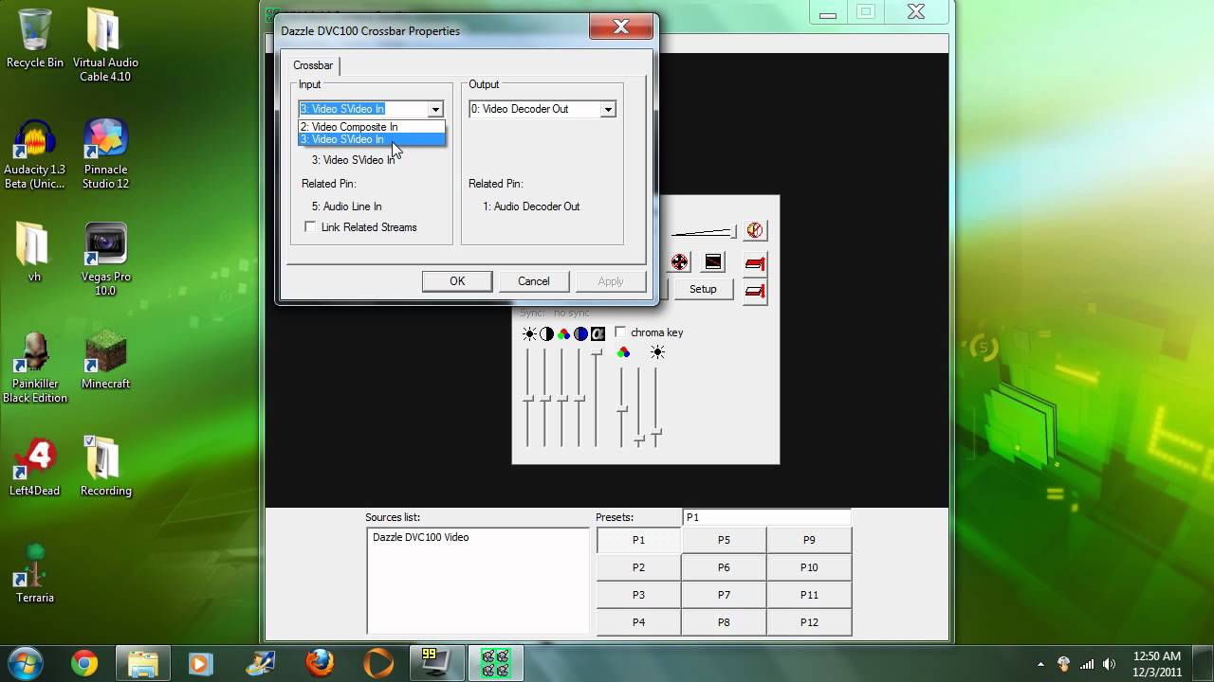Open Windows Media Player from the taskbar
Screen dimensions: 1214x682
point(201,663)
